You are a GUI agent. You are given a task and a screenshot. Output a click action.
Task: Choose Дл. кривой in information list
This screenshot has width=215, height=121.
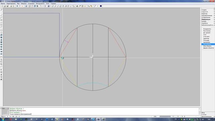click(207, 33)
